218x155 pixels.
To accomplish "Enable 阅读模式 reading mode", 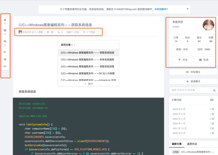I will pyautogui.click(x=193, y=81).
